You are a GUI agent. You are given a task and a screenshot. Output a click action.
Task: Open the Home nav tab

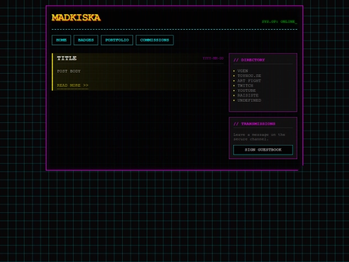61,40
